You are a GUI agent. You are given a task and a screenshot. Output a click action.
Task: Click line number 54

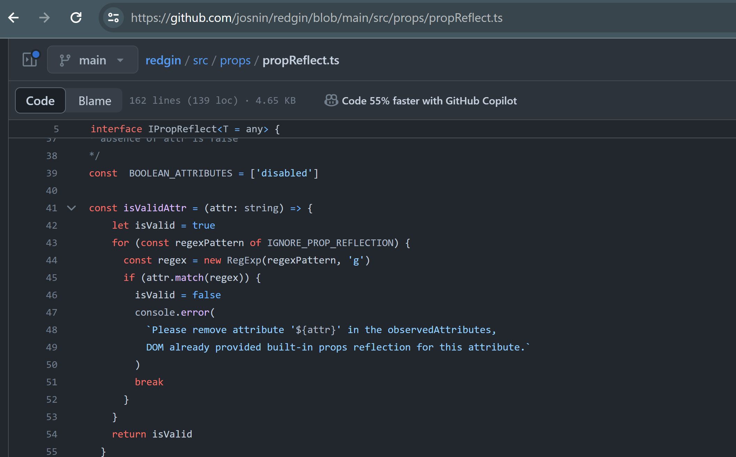(x=52, y=434)
